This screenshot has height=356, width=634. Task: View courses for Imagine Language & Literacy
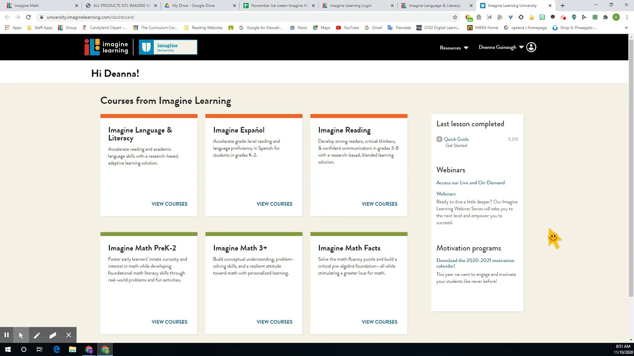[169, 204]
